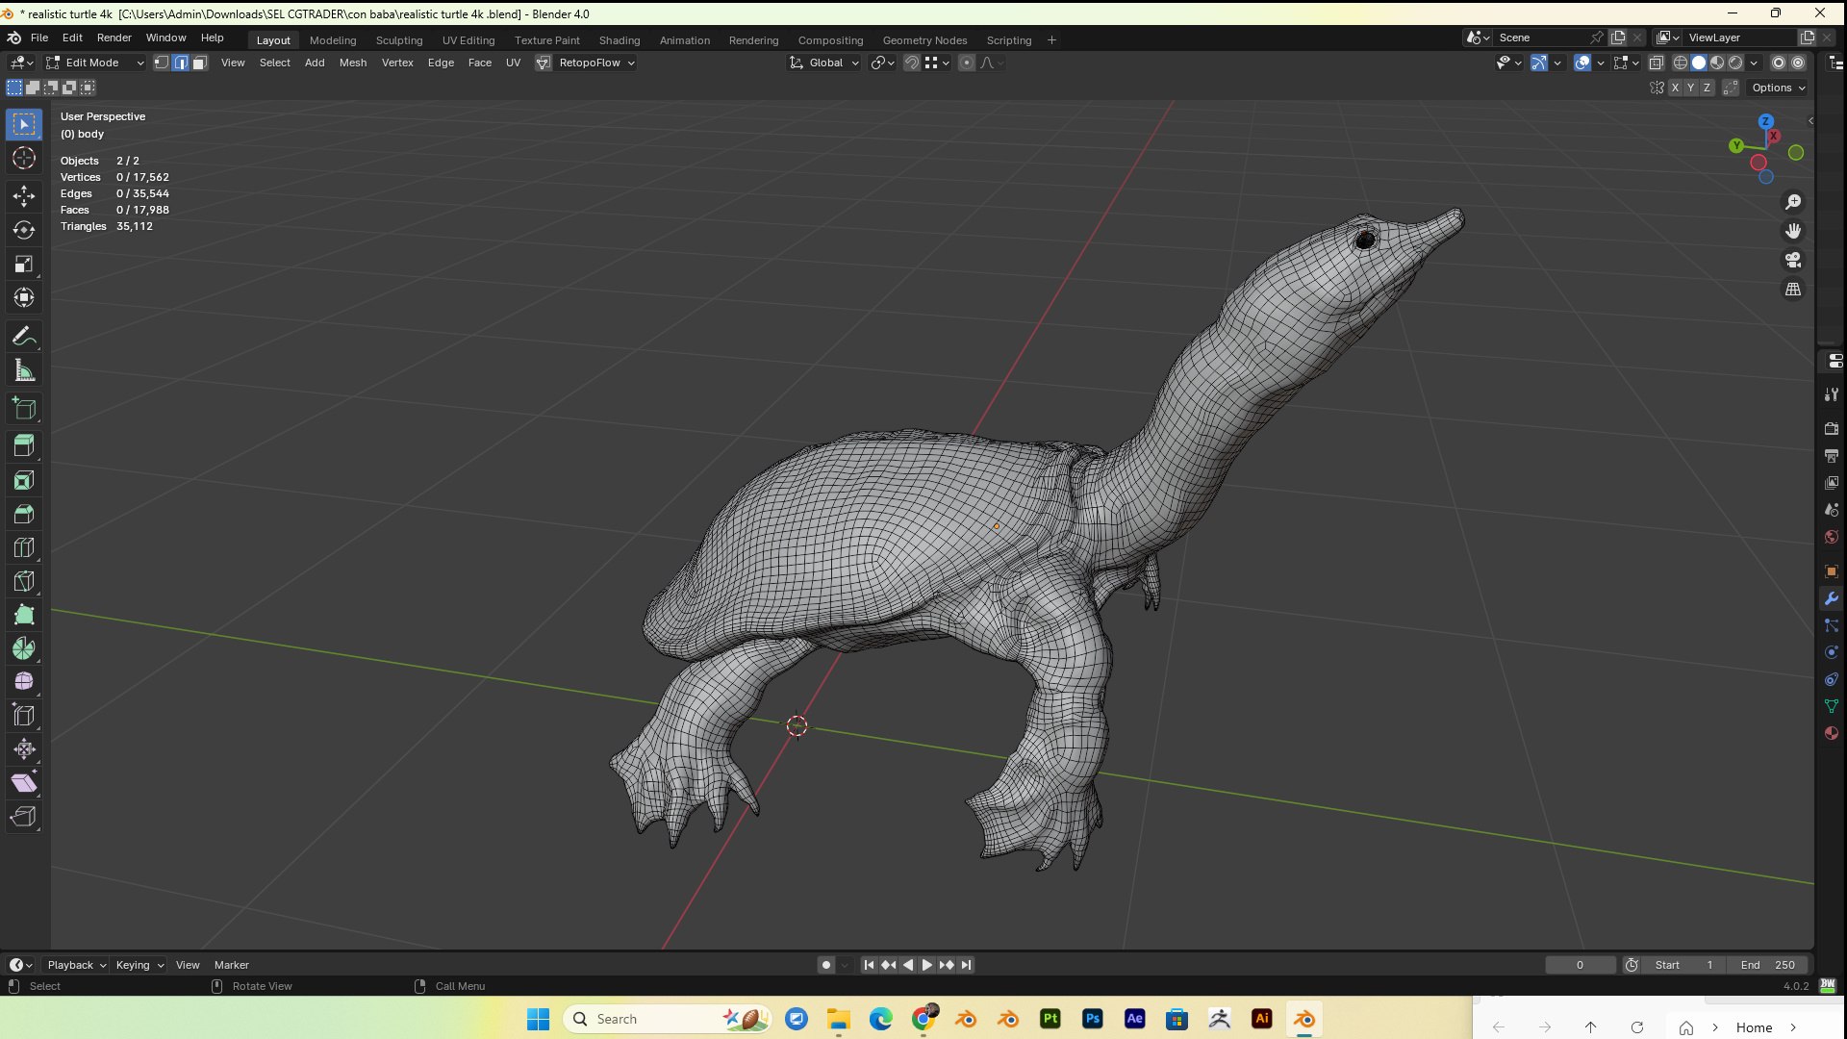Jump to the last frame
Image resolution: width=1847 pixels, height=1039 pixels.
point(967,965)
